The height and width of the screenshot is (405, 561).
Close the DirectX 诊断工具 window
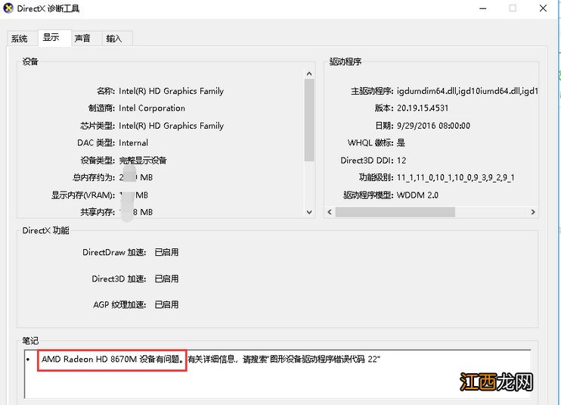tap(543, 8)
